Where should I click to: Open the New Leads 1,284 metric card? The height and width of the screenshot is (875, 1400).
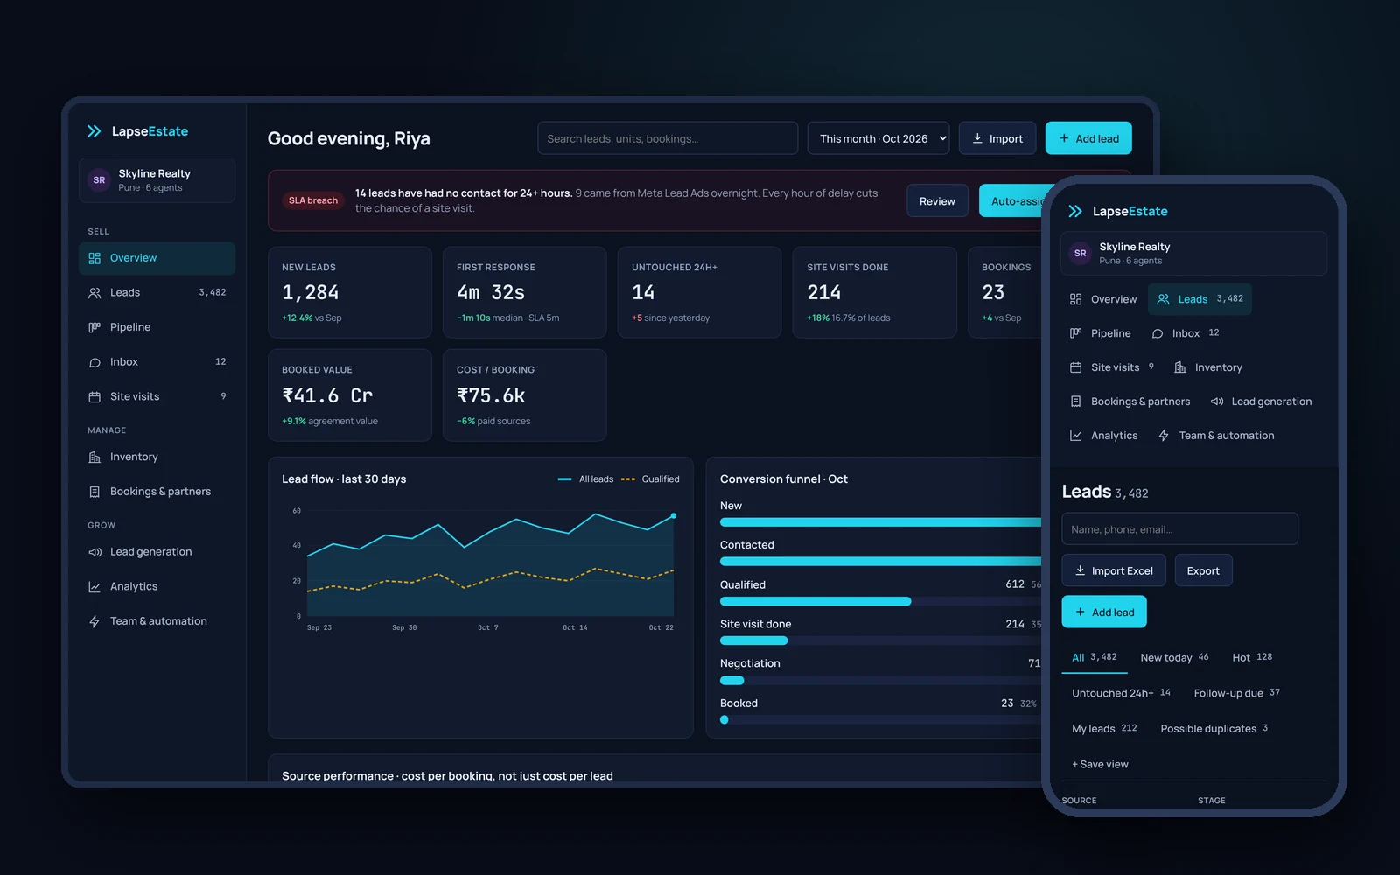(x=350, y=292)
